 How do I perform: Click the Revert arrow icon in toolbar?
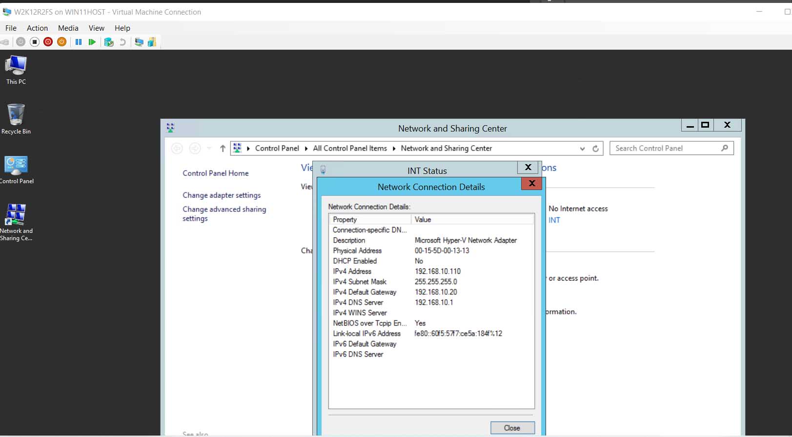pos(122,42)
